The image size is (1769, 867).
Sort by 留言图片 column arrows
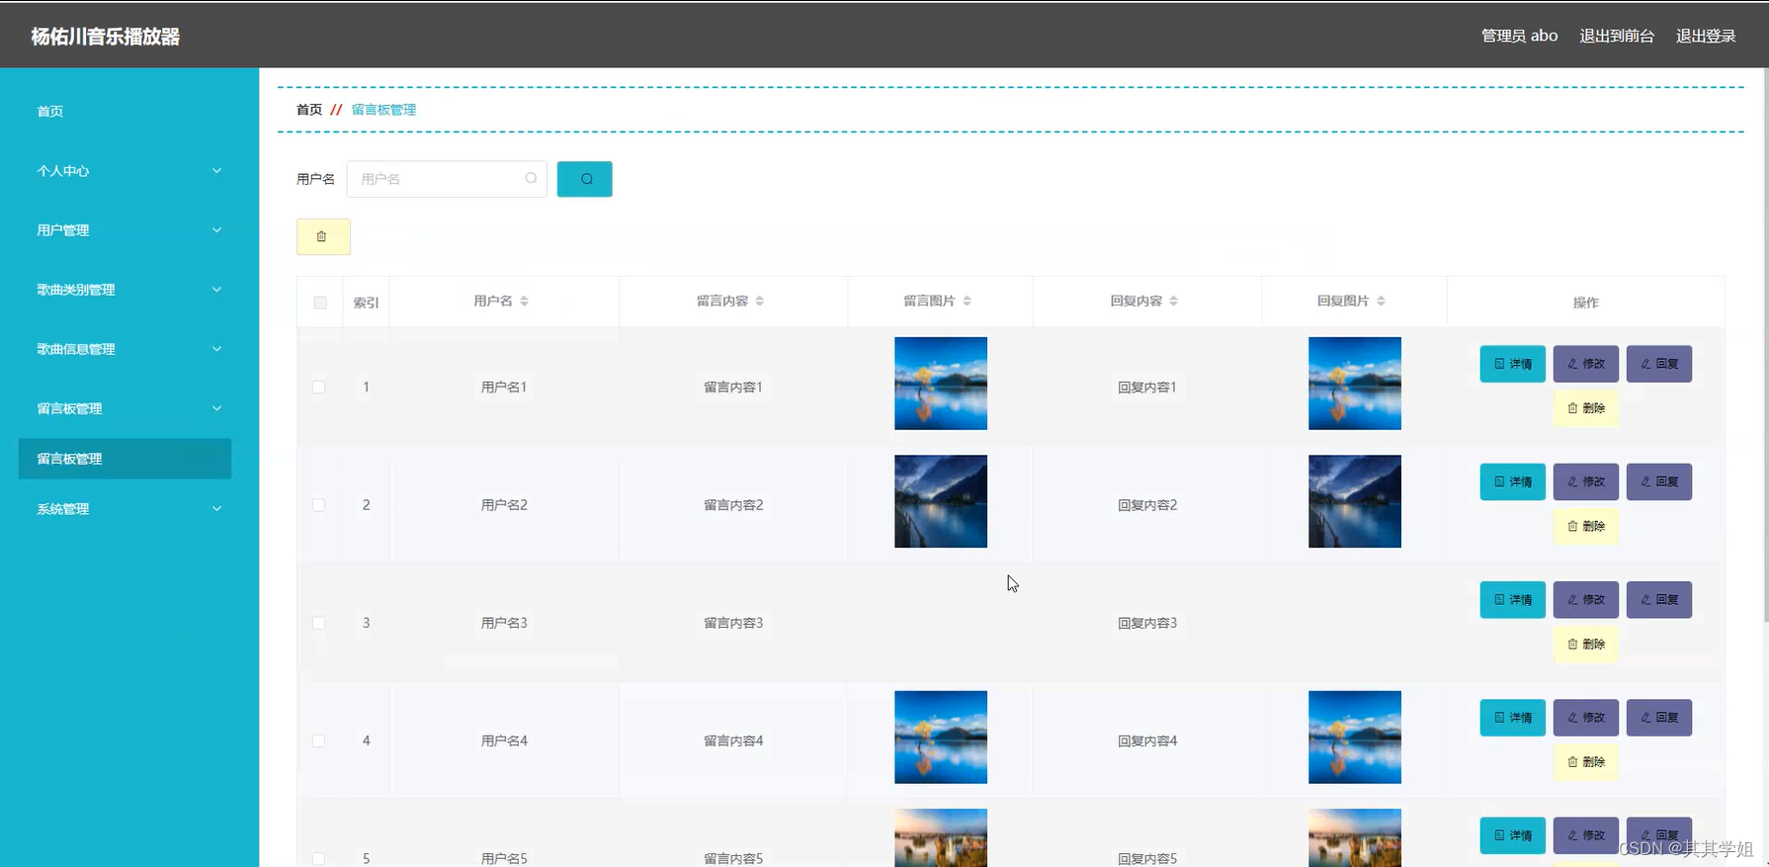pyautogui.click(x=968, y=301)
